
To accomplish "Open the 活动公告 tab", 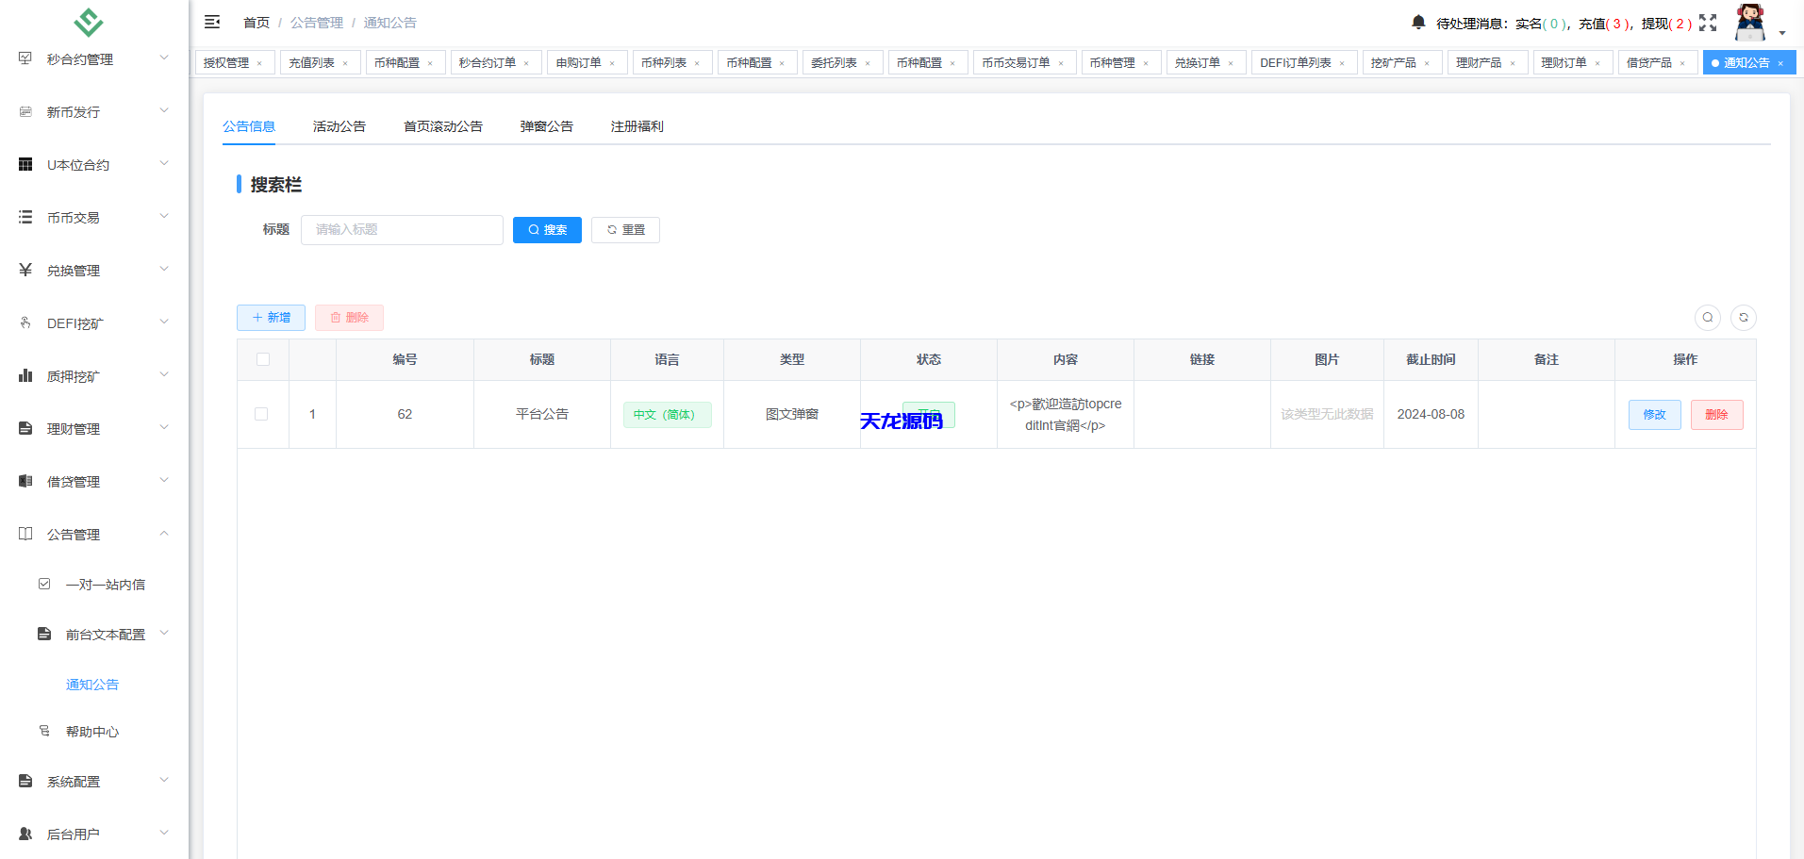I will coord(339,125).
